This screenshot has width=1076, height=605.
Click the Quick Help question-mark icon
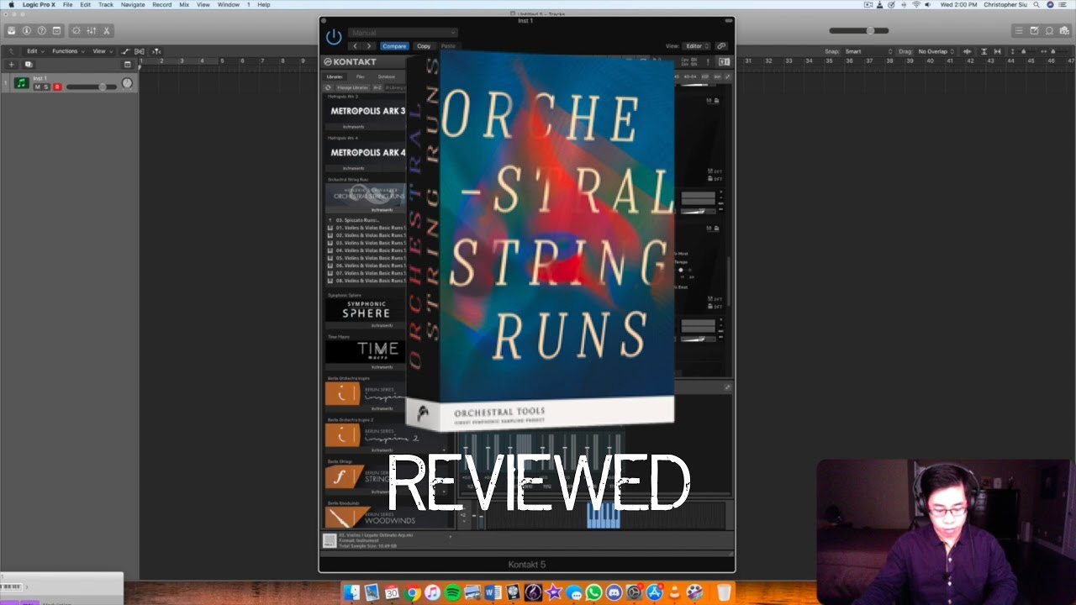pos(42,31)
